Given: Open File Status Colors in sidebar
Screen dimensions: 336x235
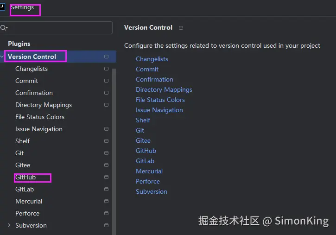Looking at the screenshot, I should pos(40,117).
